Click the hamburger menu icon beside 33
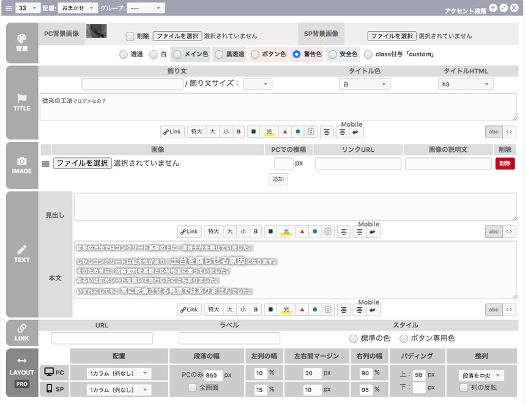The image size is (525, 402). tap(9, 8)
